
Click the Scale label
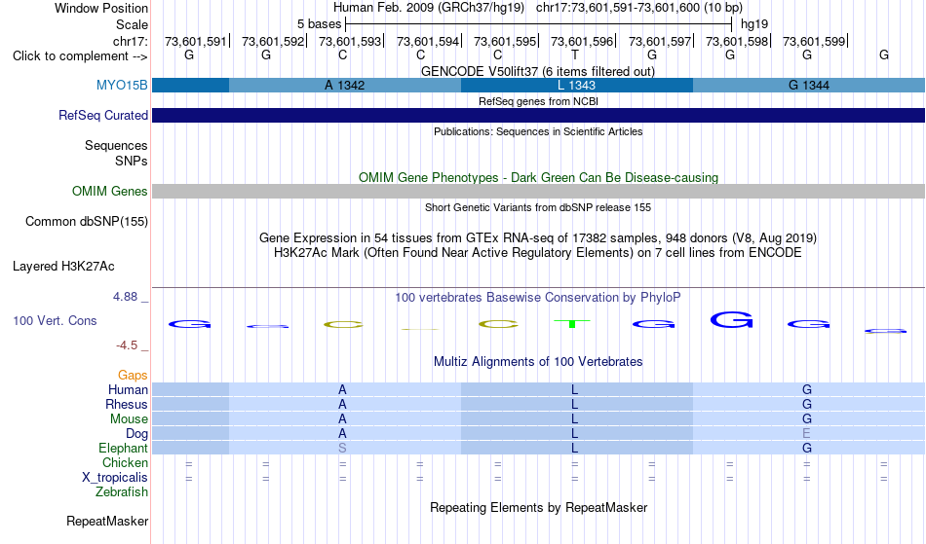(132, 24)
